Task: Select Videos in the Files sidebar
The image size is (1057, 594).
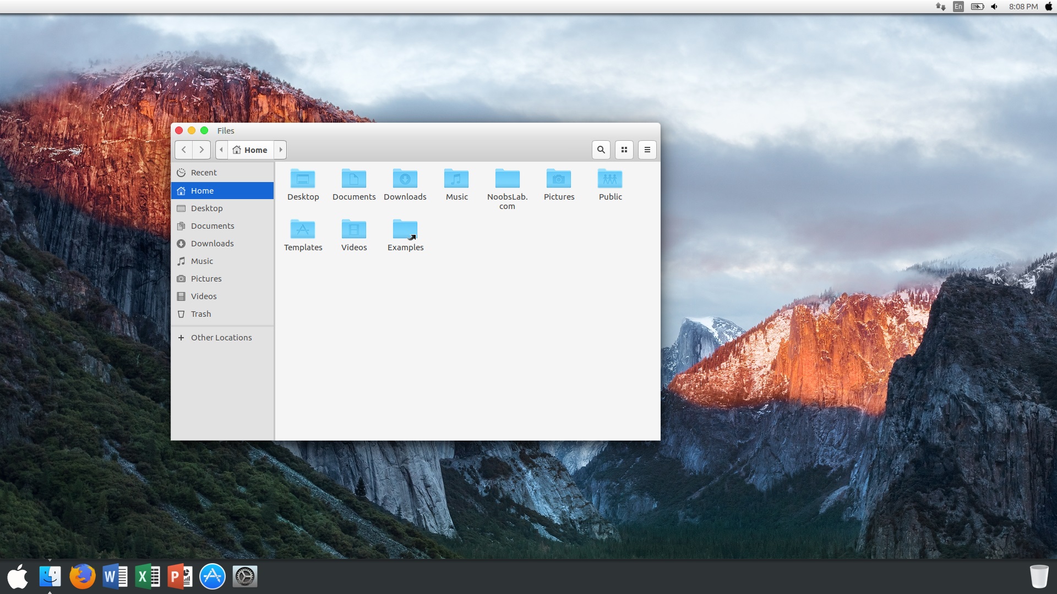Action: click(x=203, y=296)
